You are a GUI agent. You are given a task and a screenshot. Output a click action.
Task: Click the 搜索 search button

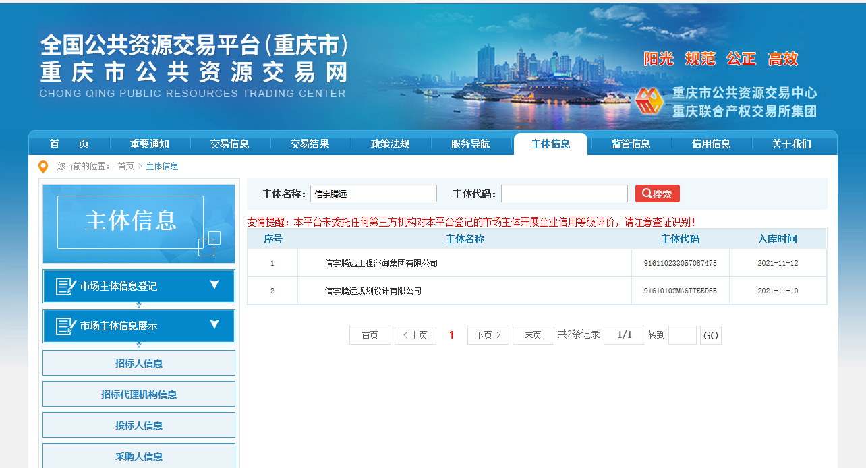(x=657, y=194)
